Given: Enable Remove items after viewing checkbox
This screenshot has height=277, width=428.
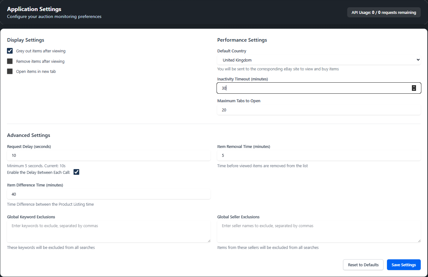Looking at the screenshot, I should coord(10,61).
